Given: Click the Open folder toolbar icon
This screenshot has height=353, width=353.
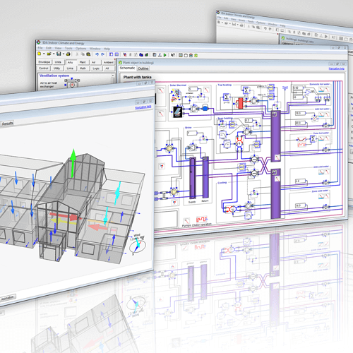Looking at the screenshot, I should click(49, 54).
